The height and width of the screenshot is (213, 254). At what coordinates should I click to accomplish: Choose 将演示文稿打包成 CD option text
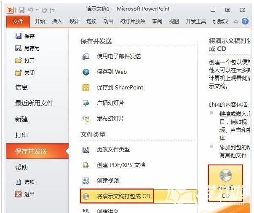tap(123, 196)
